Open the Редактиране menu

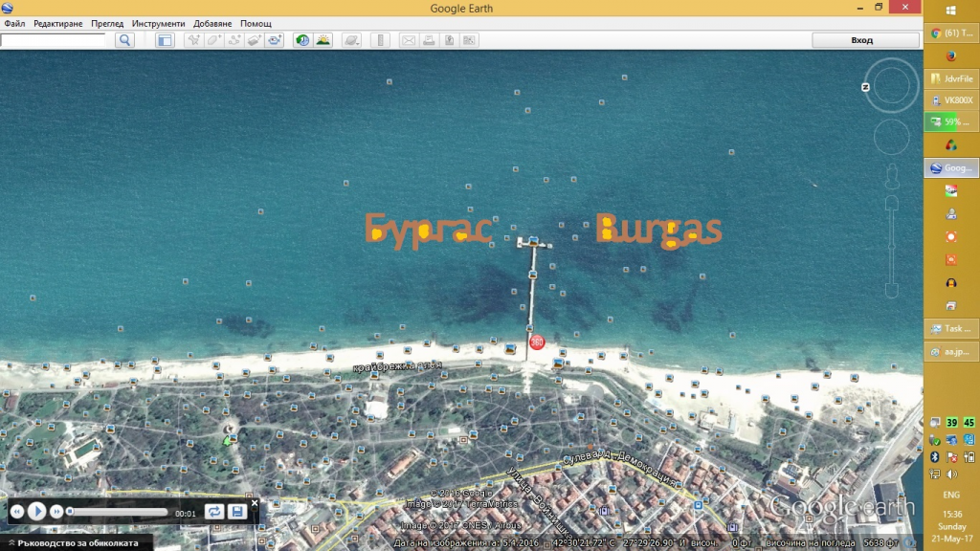[x=58, y=24]
